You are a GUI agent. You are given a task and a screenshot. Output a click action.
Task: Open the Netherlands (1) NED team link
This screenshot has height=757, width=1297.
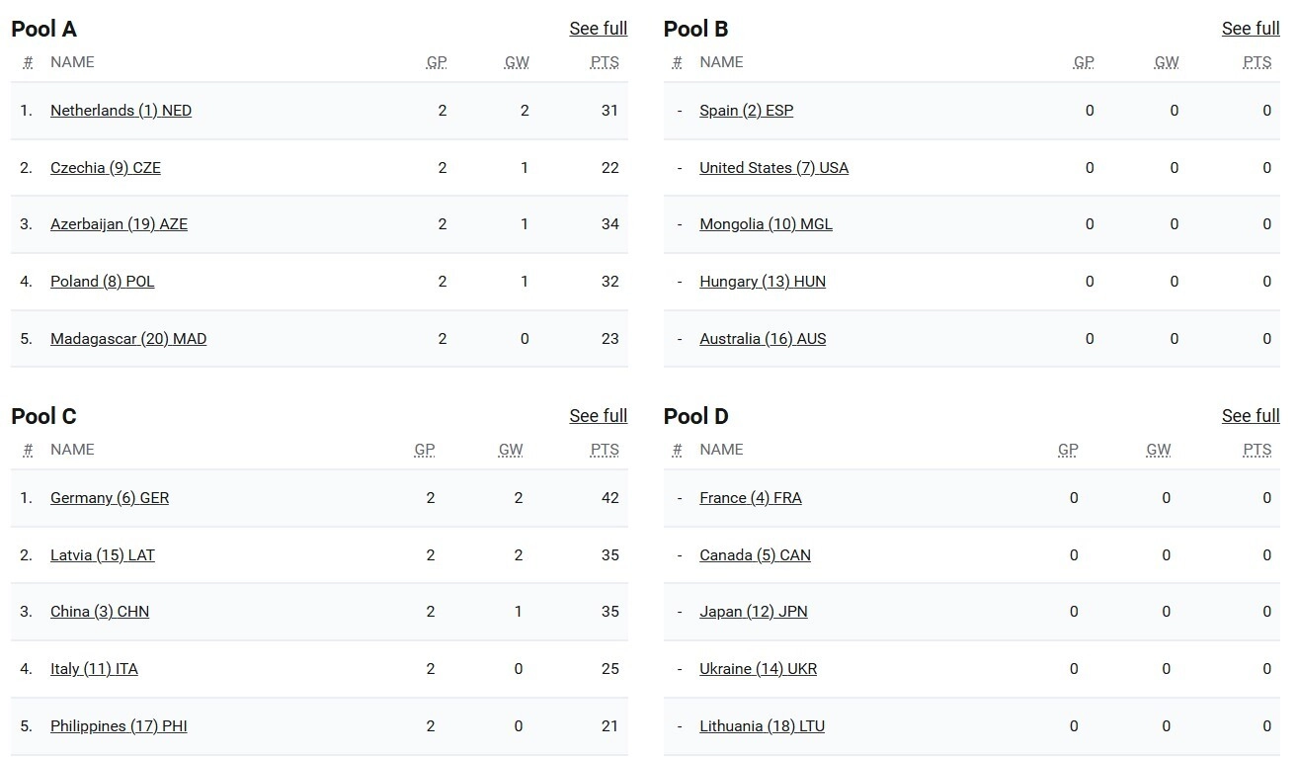pos(121,111)
